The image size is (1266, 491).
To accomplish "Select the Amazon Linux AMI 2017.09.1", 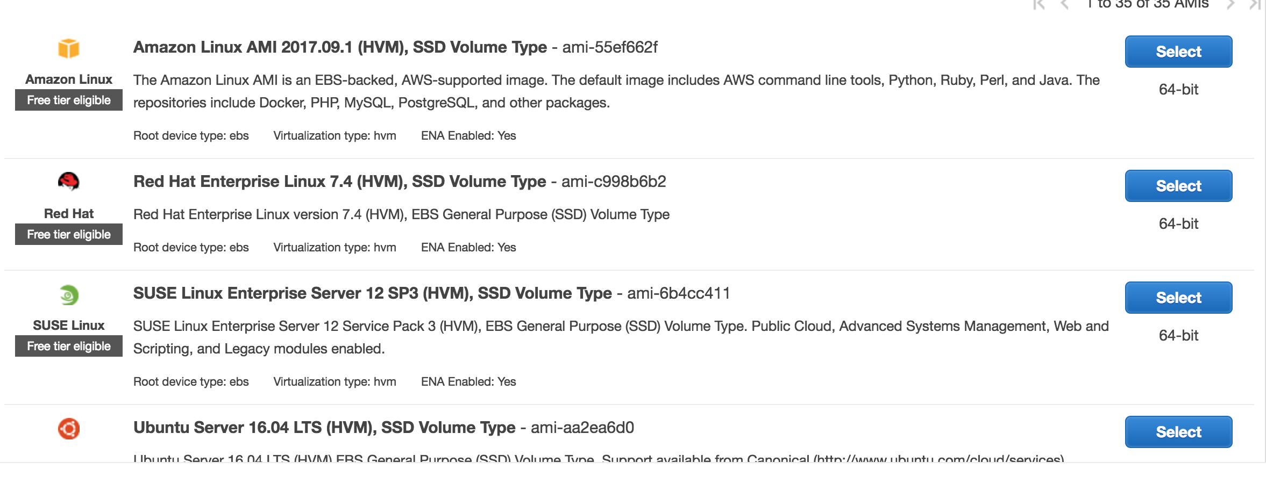I will tap(1178, 52).
